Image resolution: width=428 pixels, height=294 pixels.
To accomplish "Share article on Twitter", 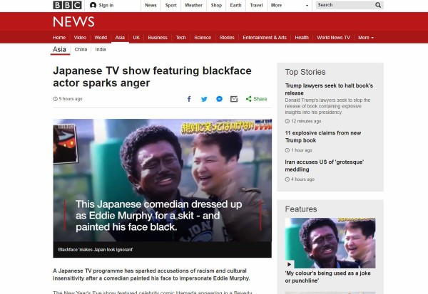I will tap(204, 99).
